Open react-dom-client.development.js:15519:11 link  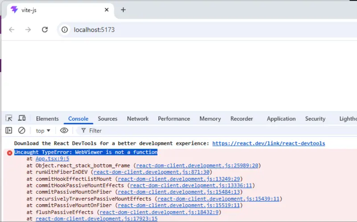179,205
